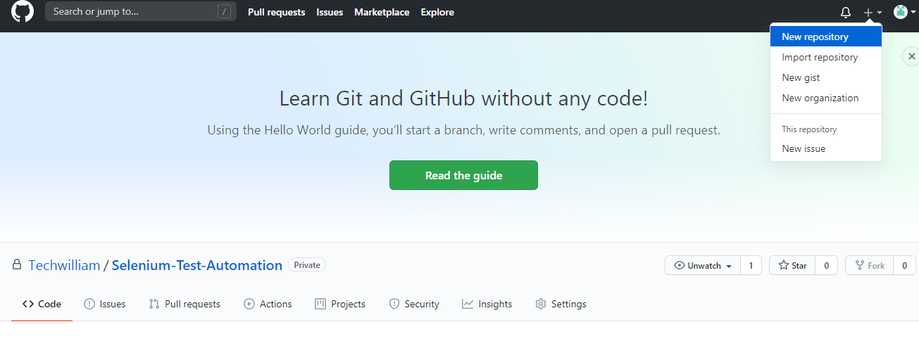This screenshot has height=339, width=919.
Task: Choose New gist
Action: point(826,77)
